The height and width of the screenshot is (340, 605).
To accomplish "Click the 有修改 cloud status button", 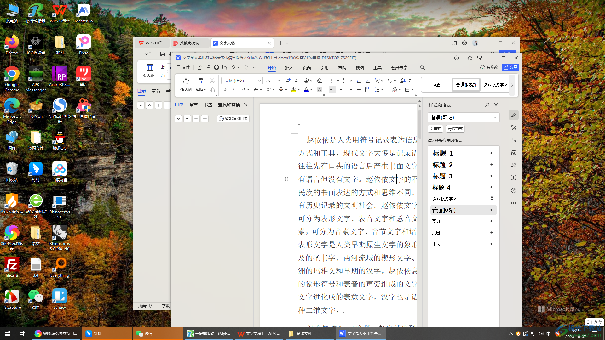I will pyautogui.click(x=489, y=67).
